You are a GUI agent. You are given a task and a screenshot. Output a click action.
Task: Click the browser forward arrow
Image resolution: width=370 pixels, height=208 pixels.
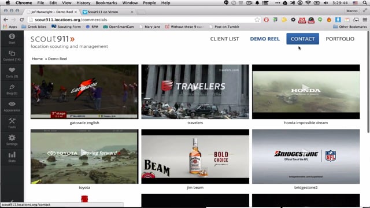tap(14, 20)
